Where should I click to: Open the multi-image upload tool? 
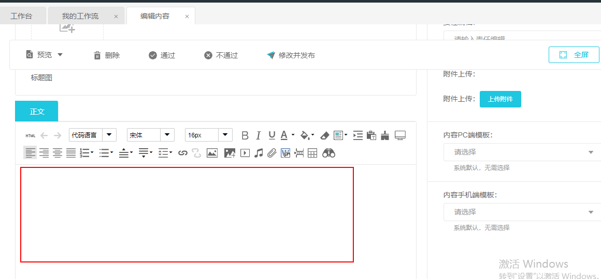pos(230,153)
